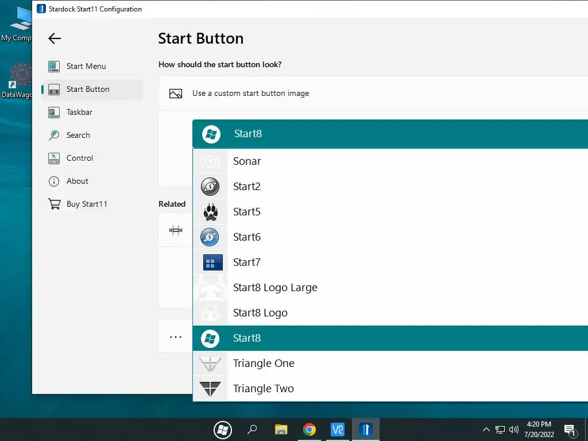The width and height of the screenshot is (588, 441).
Task: Click the Buy Start11 shopping cart icon
Action: point(55,204)
